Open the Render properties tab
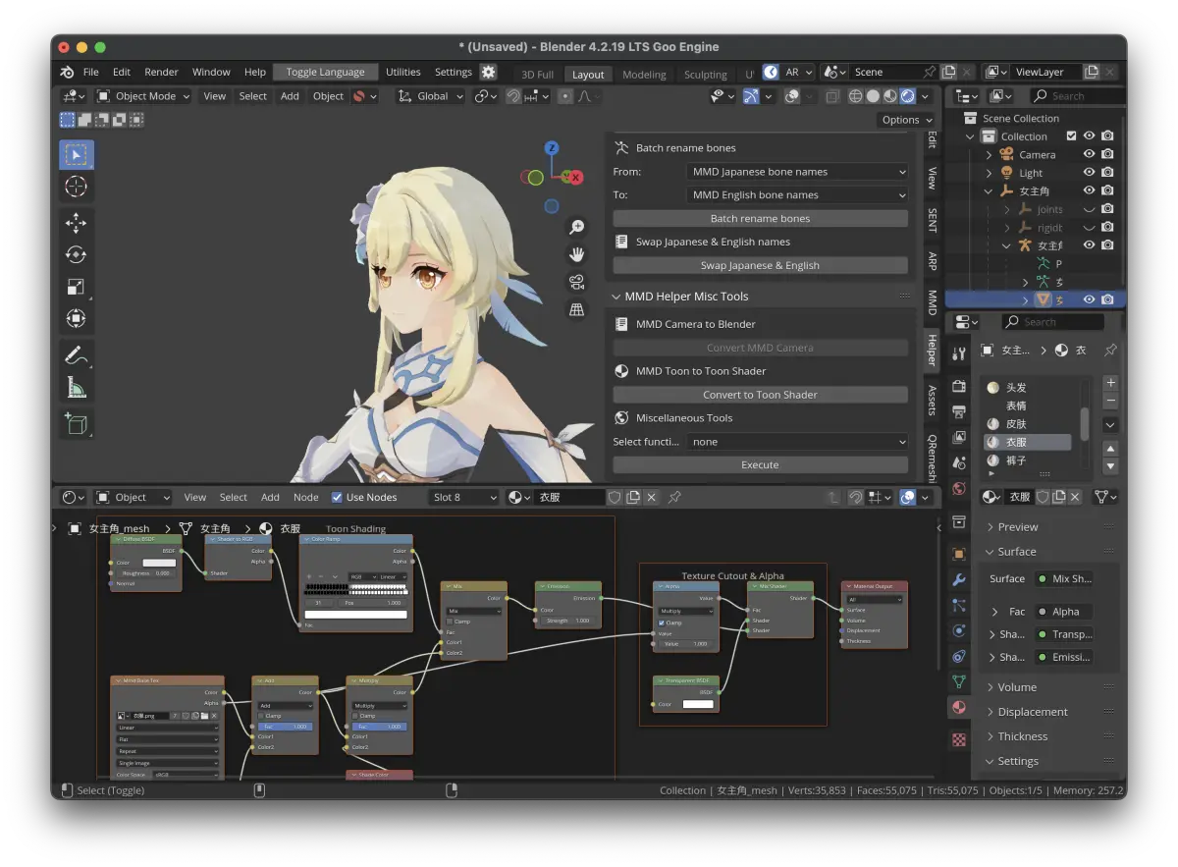The height and width of the screenshot is (867, 1178). tap(959, 387)
